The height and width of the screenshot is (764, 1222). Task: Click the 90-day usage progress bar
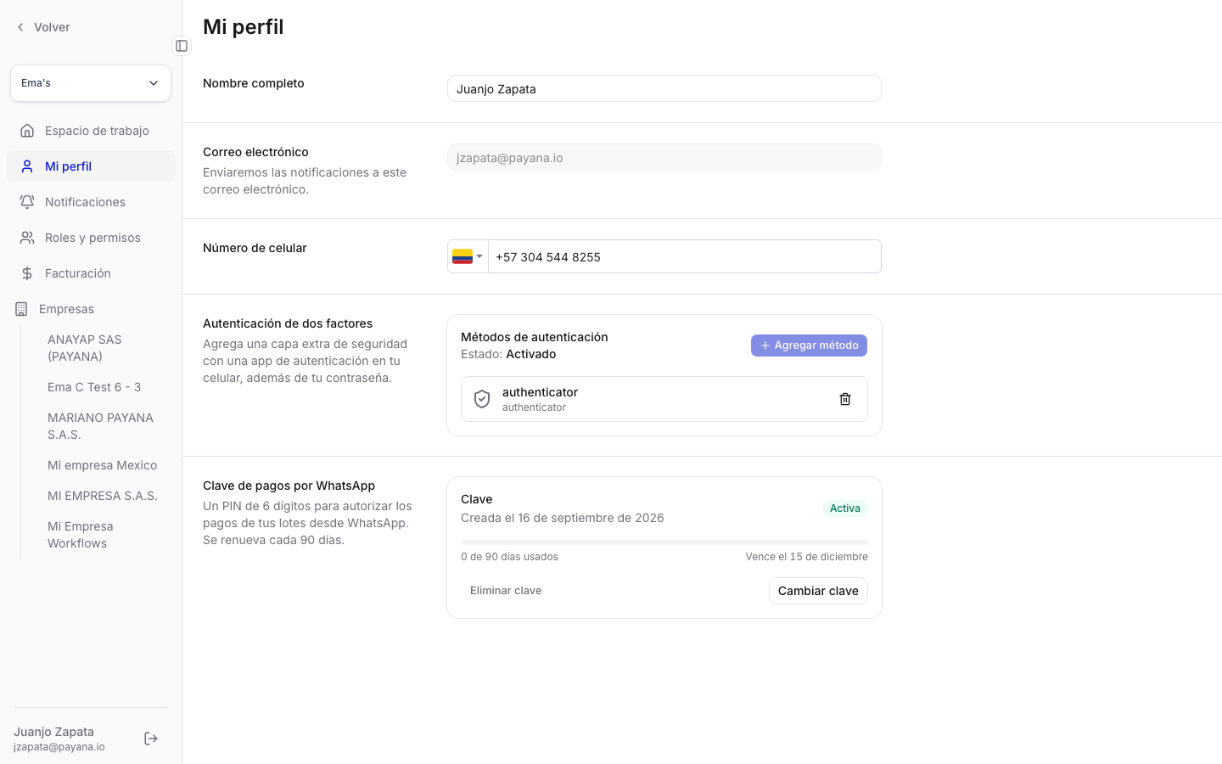[x=664, y=542]
